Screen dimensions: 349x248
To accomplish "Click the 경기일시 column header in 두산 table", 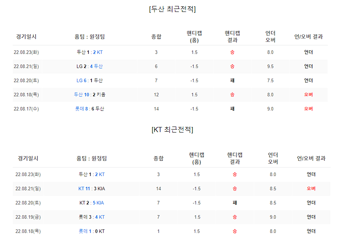I will pyautogui.click(x=26, y=37).
